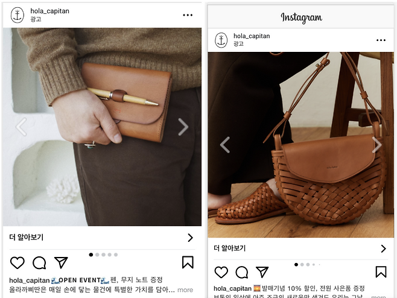The width and height of the screenshot is (397, 298).
Task: Open three-dot options menu on right post
Action: point(381,40)
